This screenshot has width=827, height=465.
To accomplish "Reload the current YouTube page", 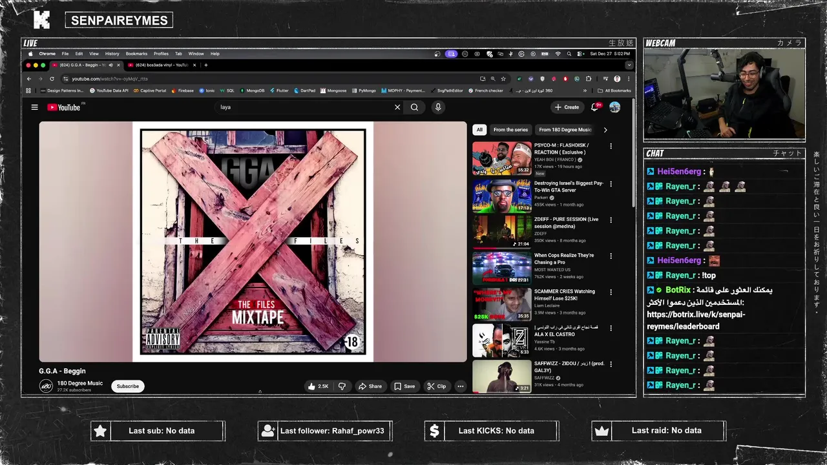I will (x=52, y=79).
